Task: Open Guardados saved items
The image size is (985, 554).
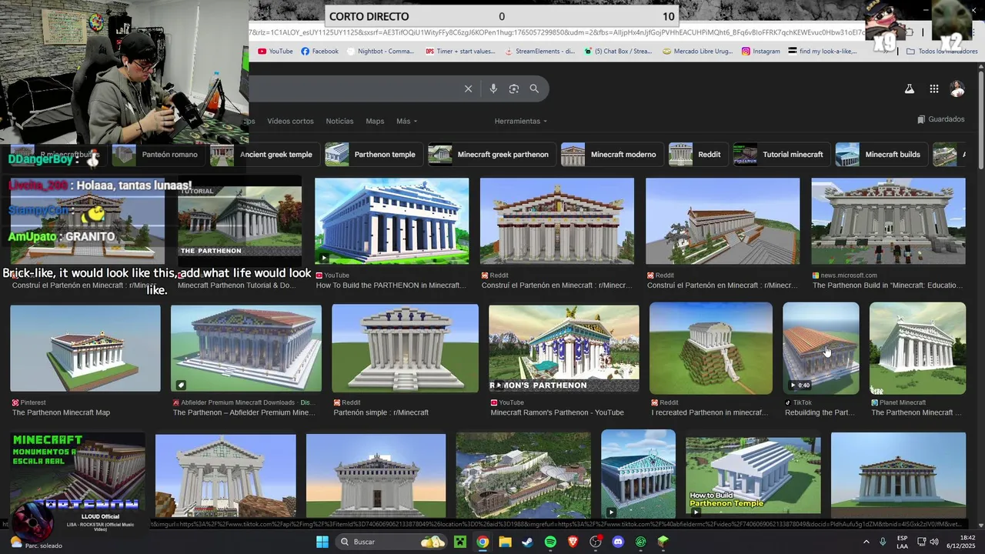Action: coord(940,119)
